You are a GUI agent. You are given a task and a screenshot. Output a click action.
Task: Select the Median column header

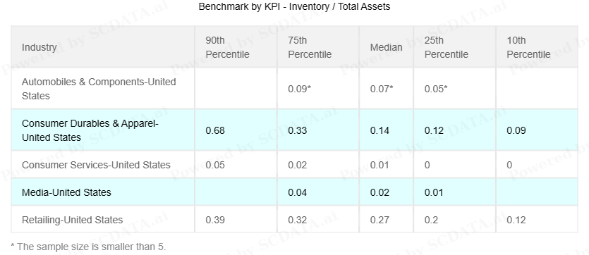coord(386,47)
